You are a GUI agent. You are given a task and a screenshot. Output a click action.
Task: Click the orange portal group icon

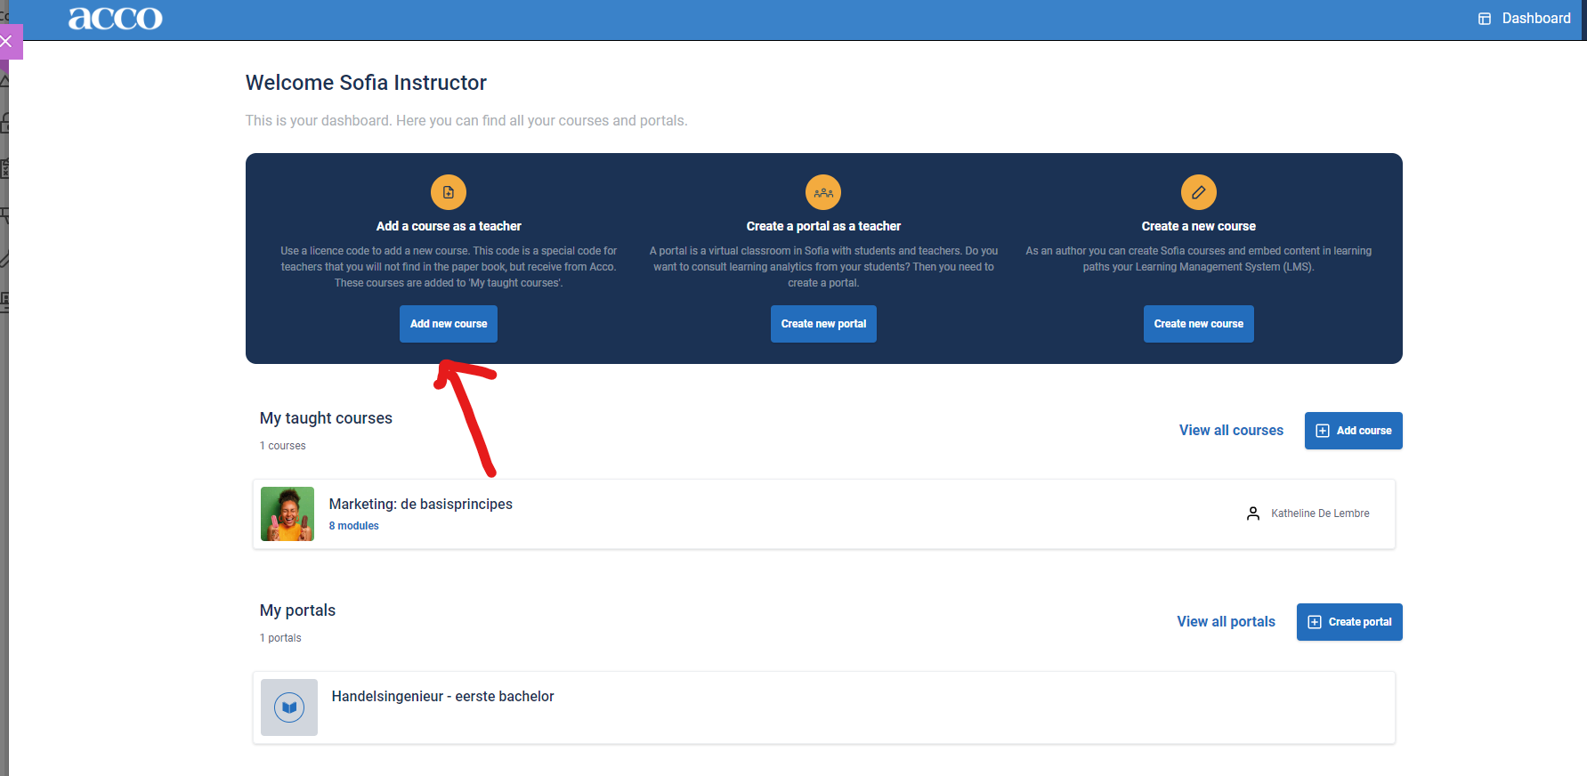823,192
